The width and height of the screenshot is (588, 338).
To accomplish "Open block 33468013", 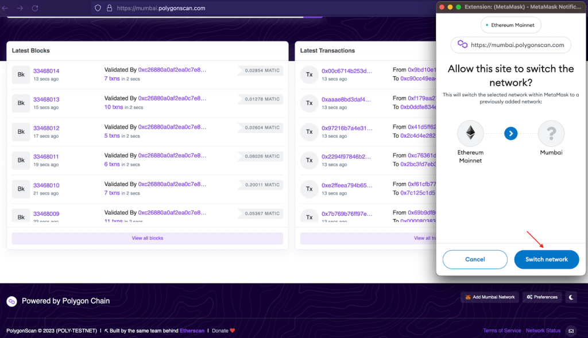I will pyautogui.click(x=46, y=99).
